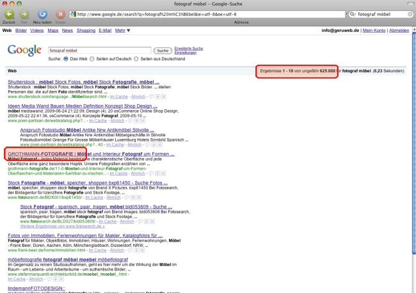Open 'Stock Fotografie - möbel, speicher' result

tap(88, 183)
